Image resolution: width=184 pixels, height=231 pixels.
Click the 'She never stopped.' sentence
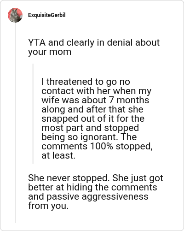[x=69, y=178]
